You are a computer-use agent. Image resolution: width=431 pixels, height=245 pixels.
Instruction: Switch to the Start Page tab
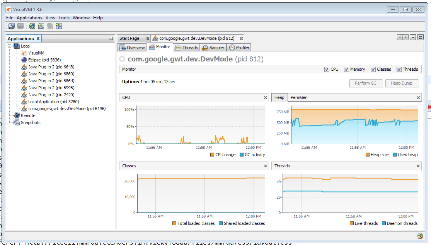point(129,39)
